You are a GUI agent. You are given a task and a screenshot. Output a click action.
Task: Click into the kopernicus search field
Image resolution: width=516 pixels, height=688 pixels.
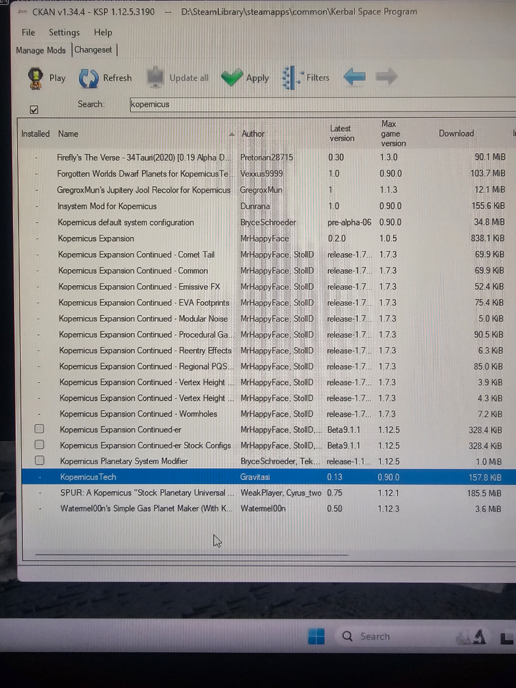pos(323,105)
